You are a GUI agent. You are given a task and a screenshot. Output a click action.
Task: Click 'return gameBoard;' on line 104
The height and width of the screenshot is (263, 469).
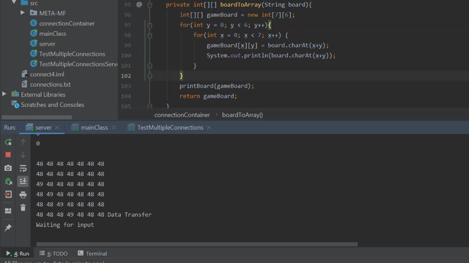[208, 96]
